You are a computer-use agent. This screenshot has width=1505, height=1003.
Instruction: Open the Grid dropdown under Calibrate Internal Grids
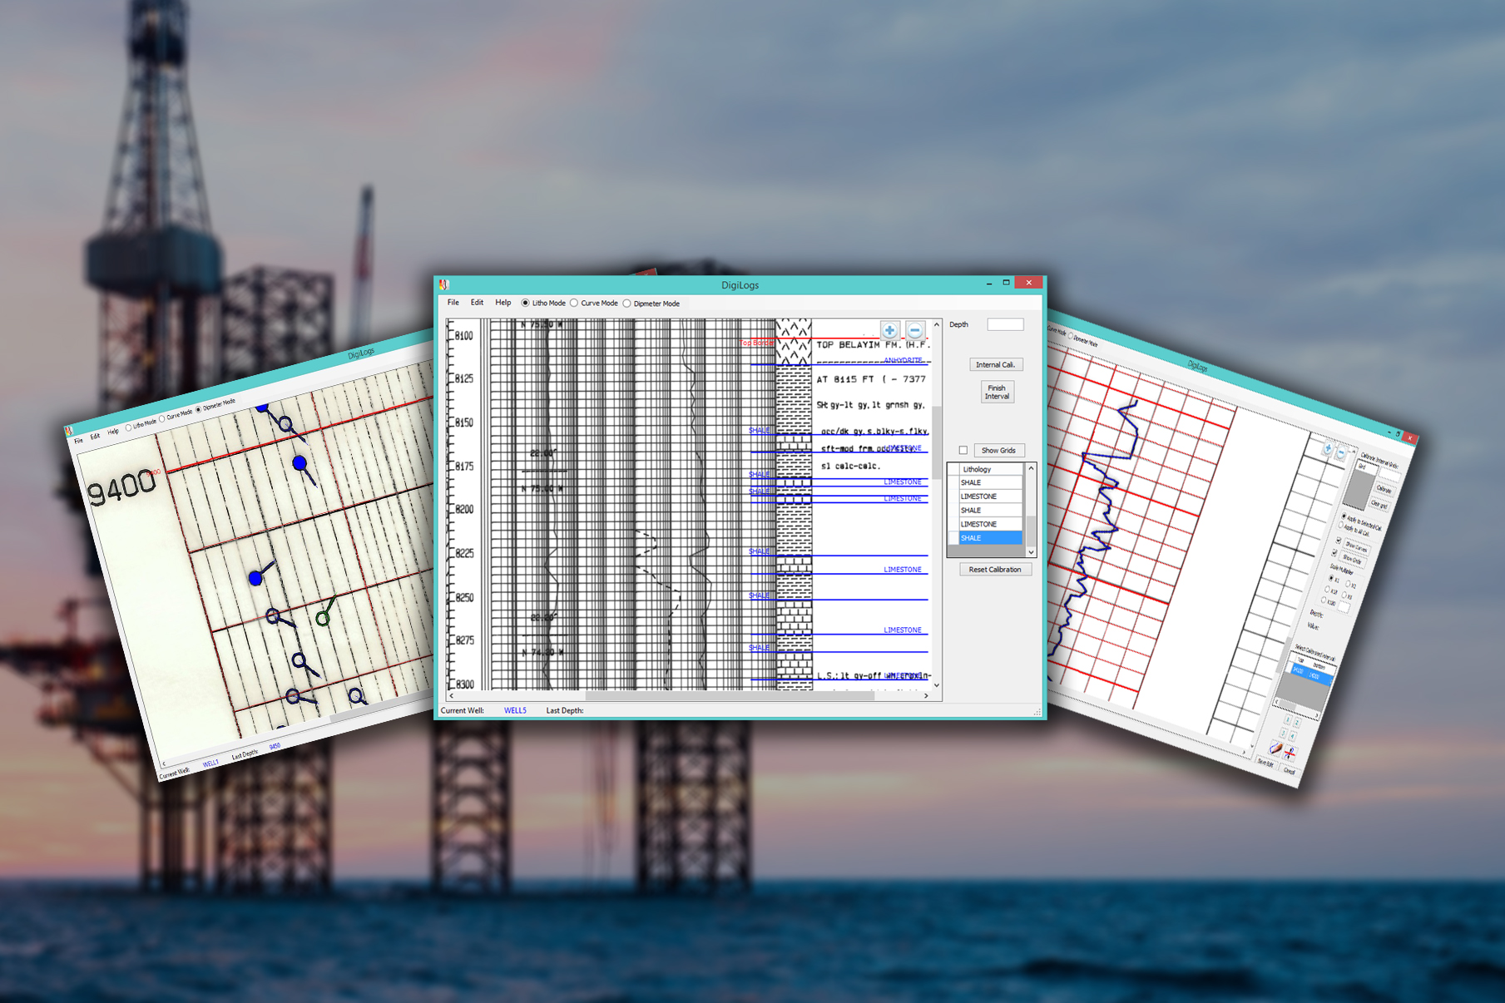pyautogui.click(x=1367, y=467)
